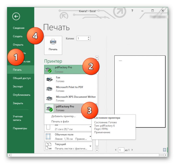Image resolution: width=175 pixels, height=164 pixels.
Task: Click the 21 см x 29,7 см text
Action: click(64, 129)
